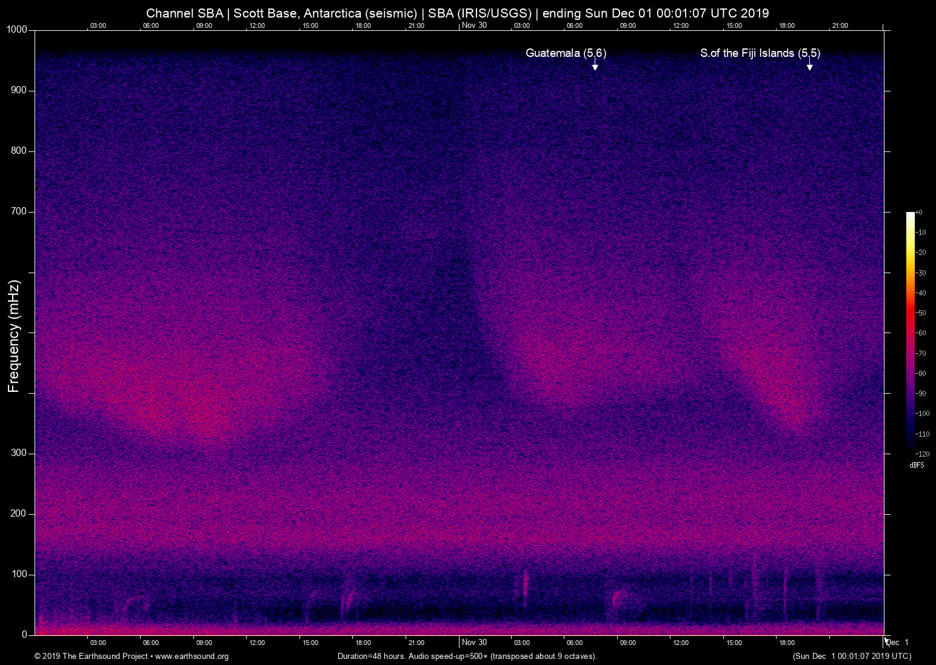Click the -70 value on the color scale
The image size is (936, 665).
coord(921,353)
